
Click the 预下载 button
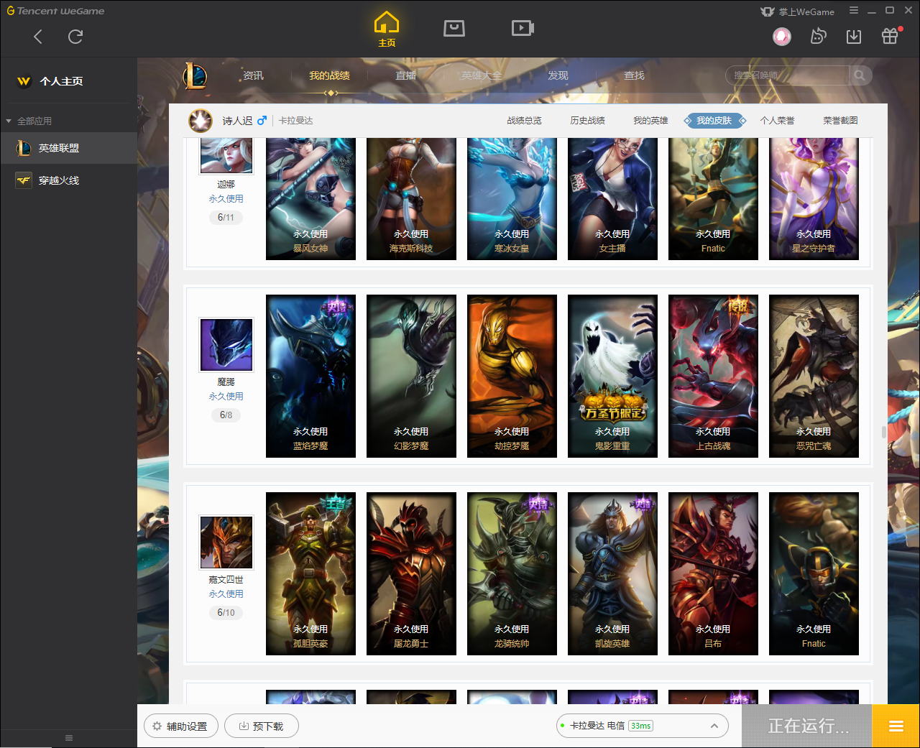click(262, 726)
